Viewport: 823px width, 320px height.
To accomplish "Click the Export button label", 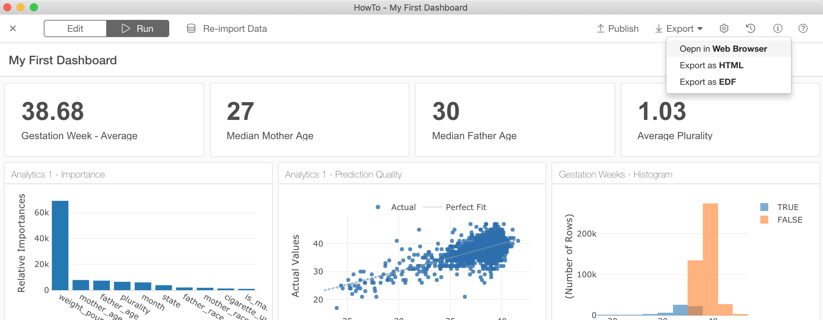I will [680, 29].
